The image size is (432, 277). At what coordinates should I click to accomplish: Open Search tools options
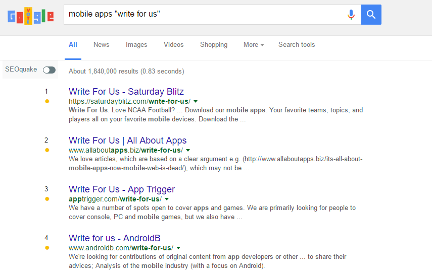coord(297,44)
